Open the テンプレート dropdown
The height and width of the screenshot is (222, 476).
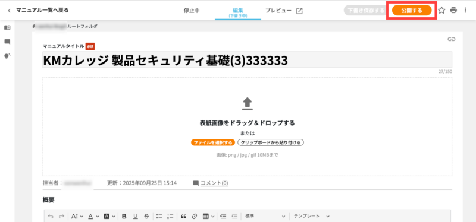pyautogui.click(x=311, y=216)
